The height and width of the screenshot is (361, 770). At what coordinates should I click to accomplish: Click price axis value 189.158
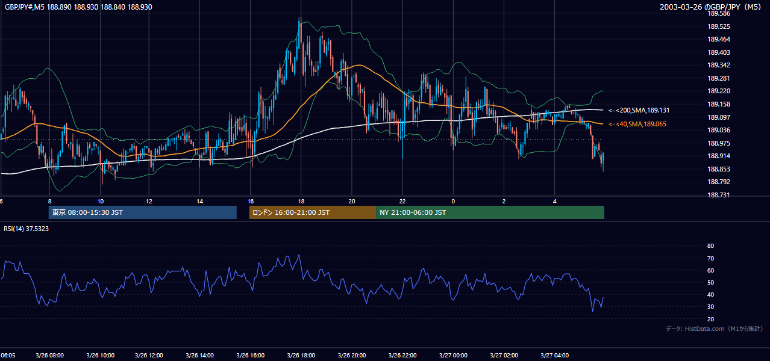(718, 104)
